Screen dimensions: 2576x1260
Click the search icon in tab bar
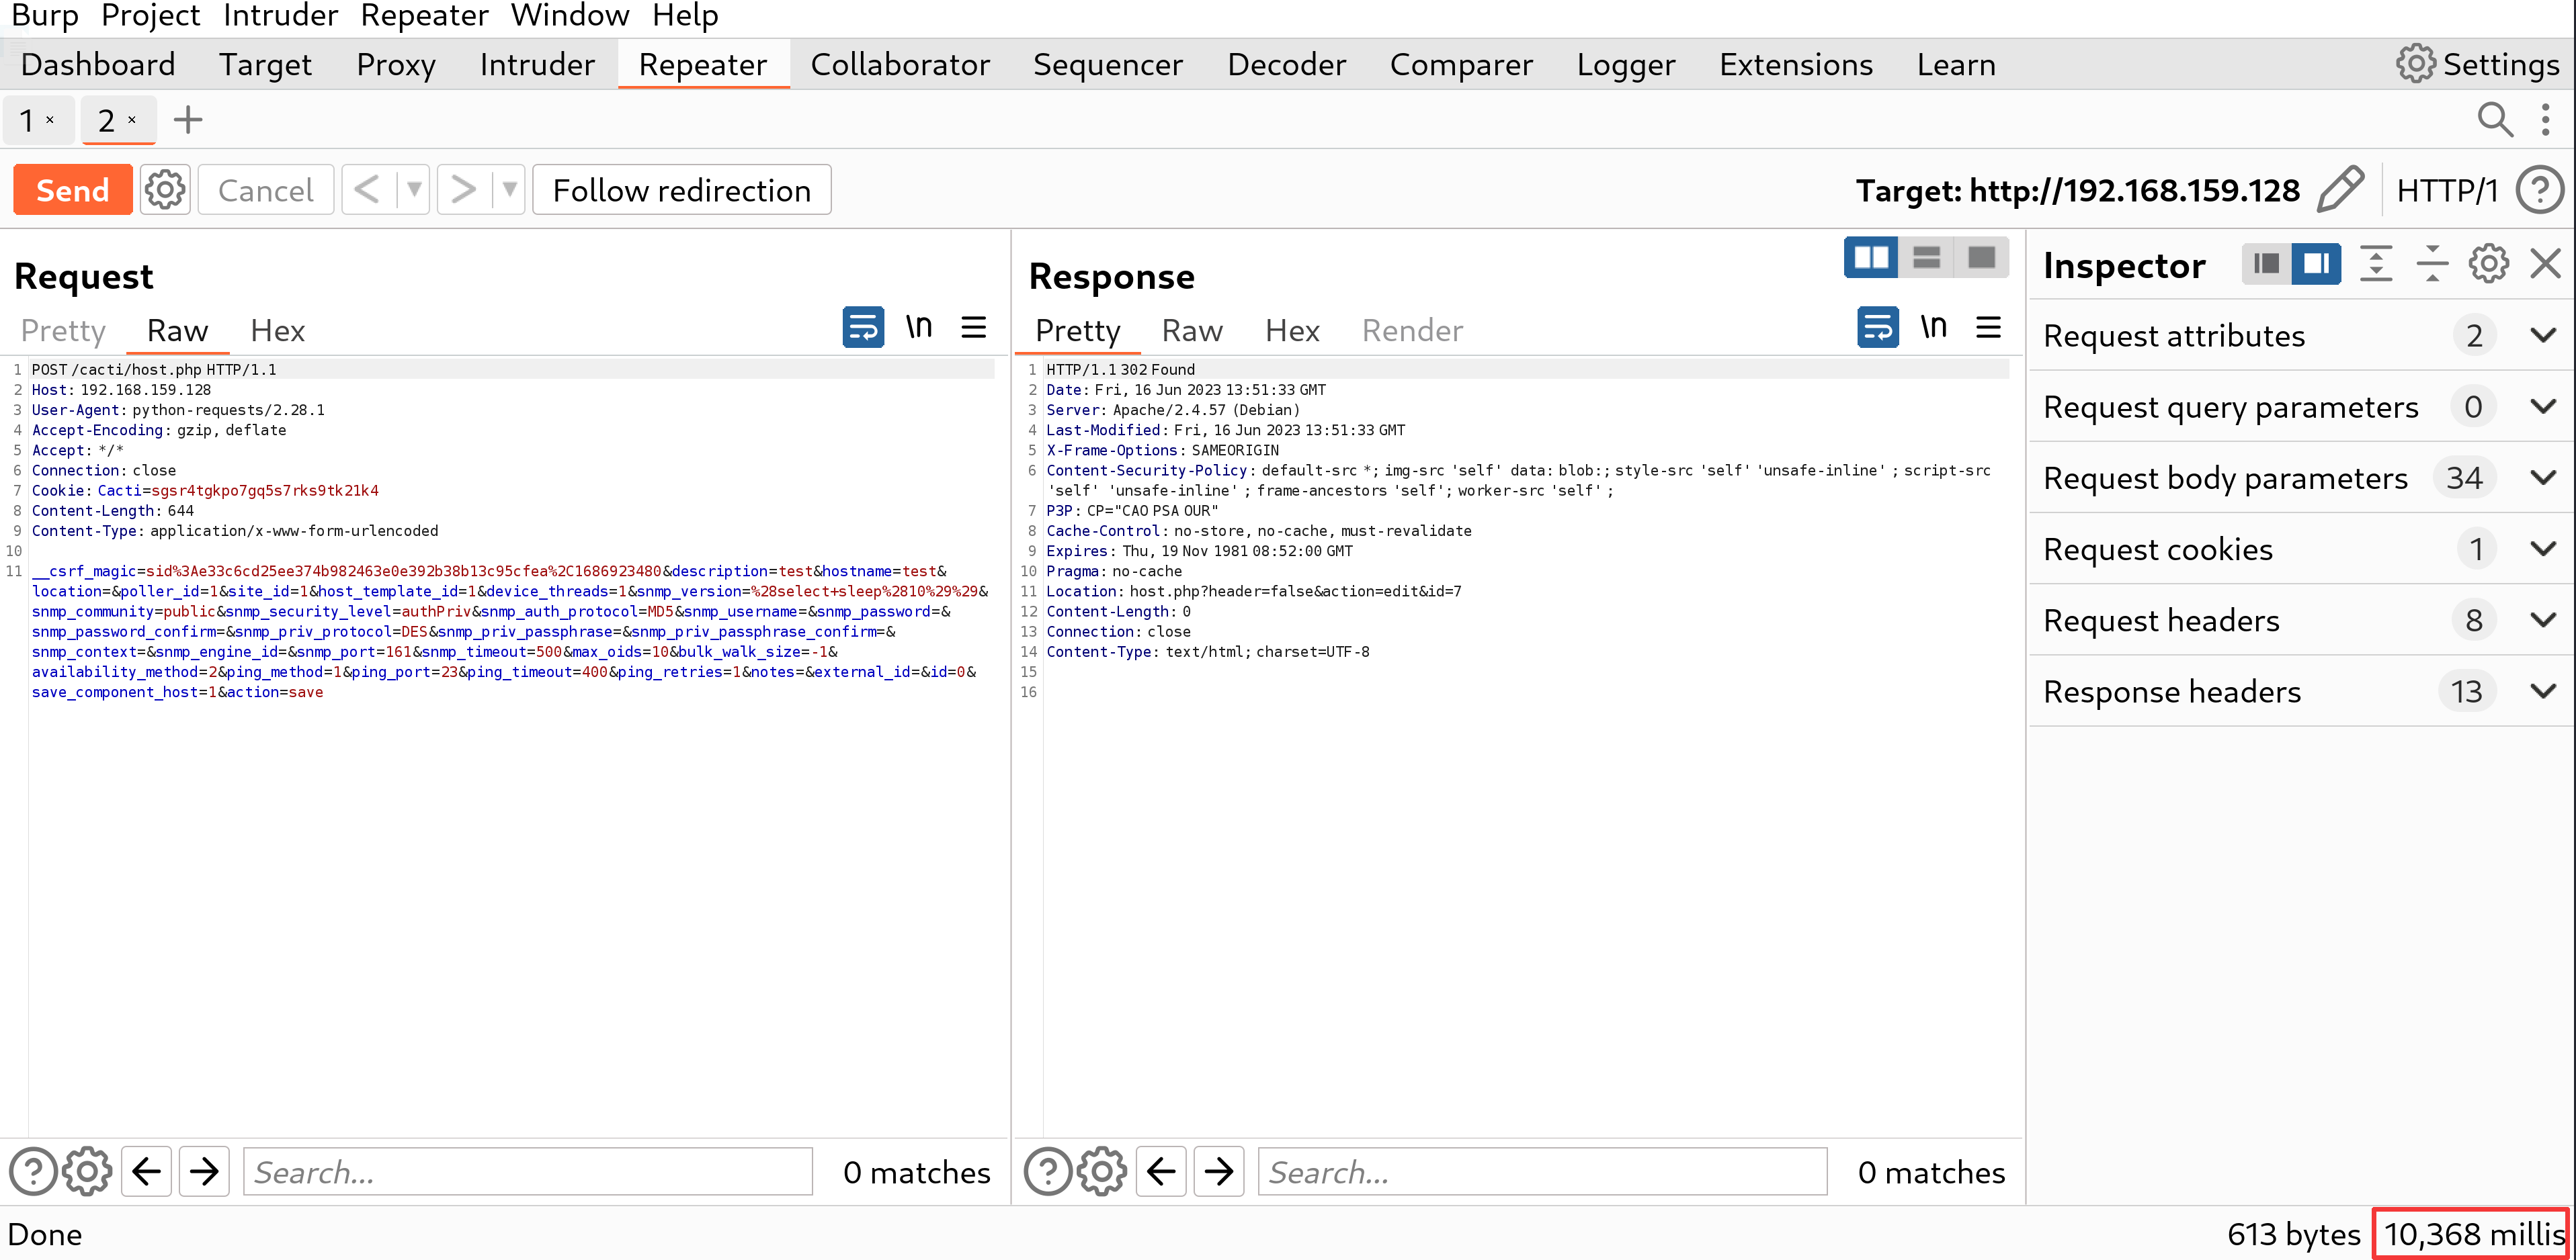[2494, 120]
